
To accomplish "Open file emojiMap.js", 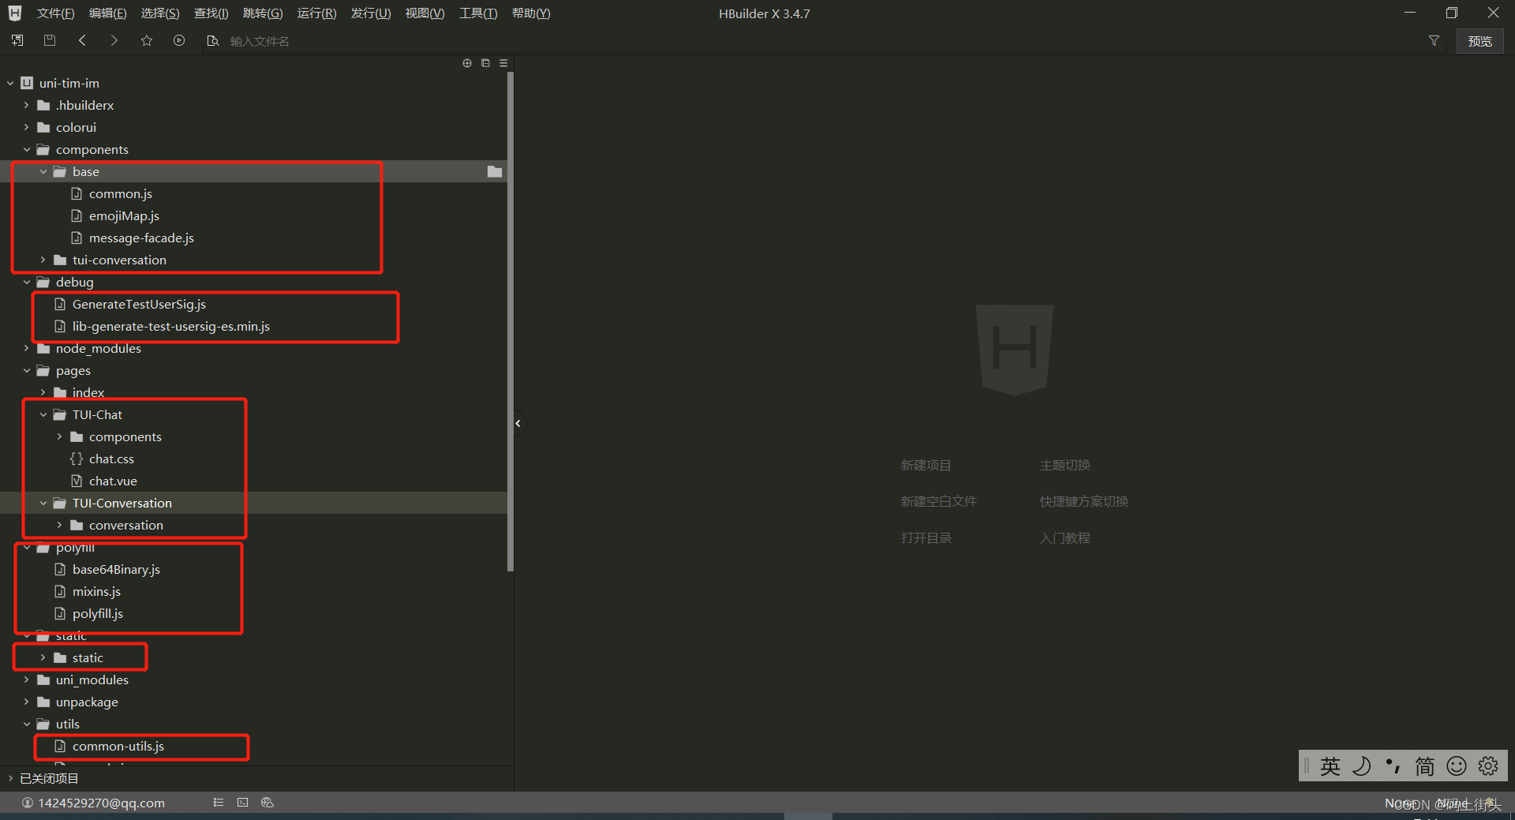I will point(124,215).
